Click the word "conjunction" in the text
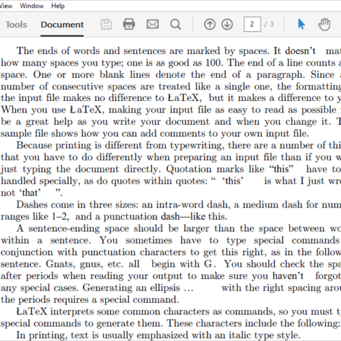Viewport: 341px width, 341px height. pos(27,252)
